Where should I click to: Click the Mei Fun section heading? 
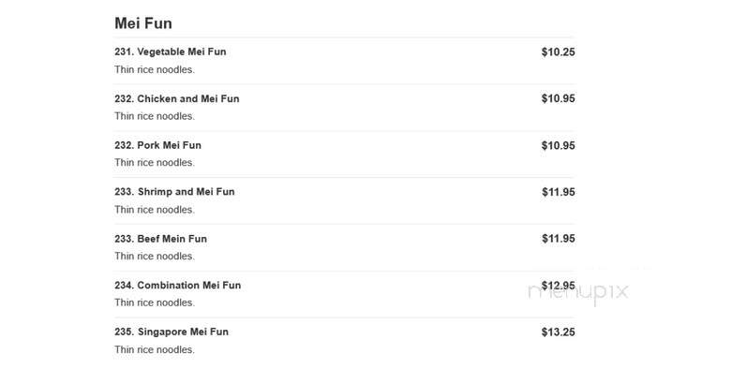143,22
